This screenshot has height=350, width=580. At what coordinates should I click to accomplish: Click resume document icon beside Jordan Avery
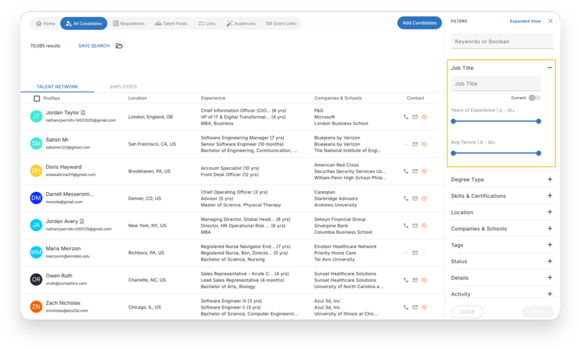click(82, 221)
